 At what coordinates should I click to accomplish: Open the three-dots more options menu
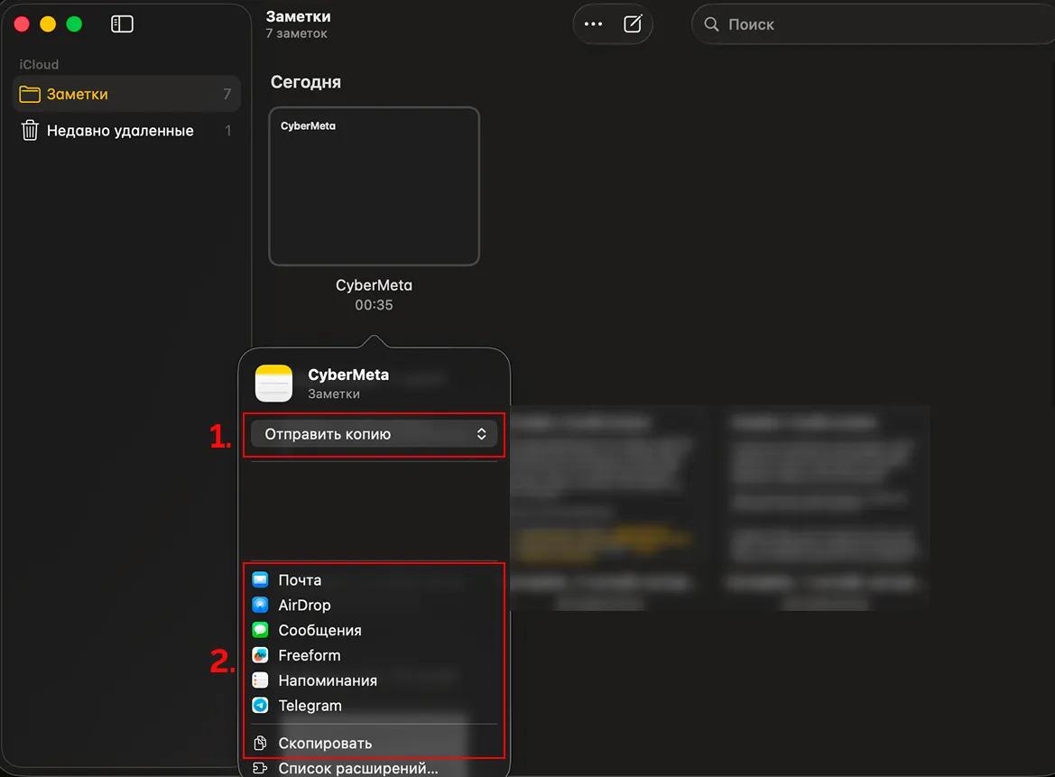tap(593, 24)
